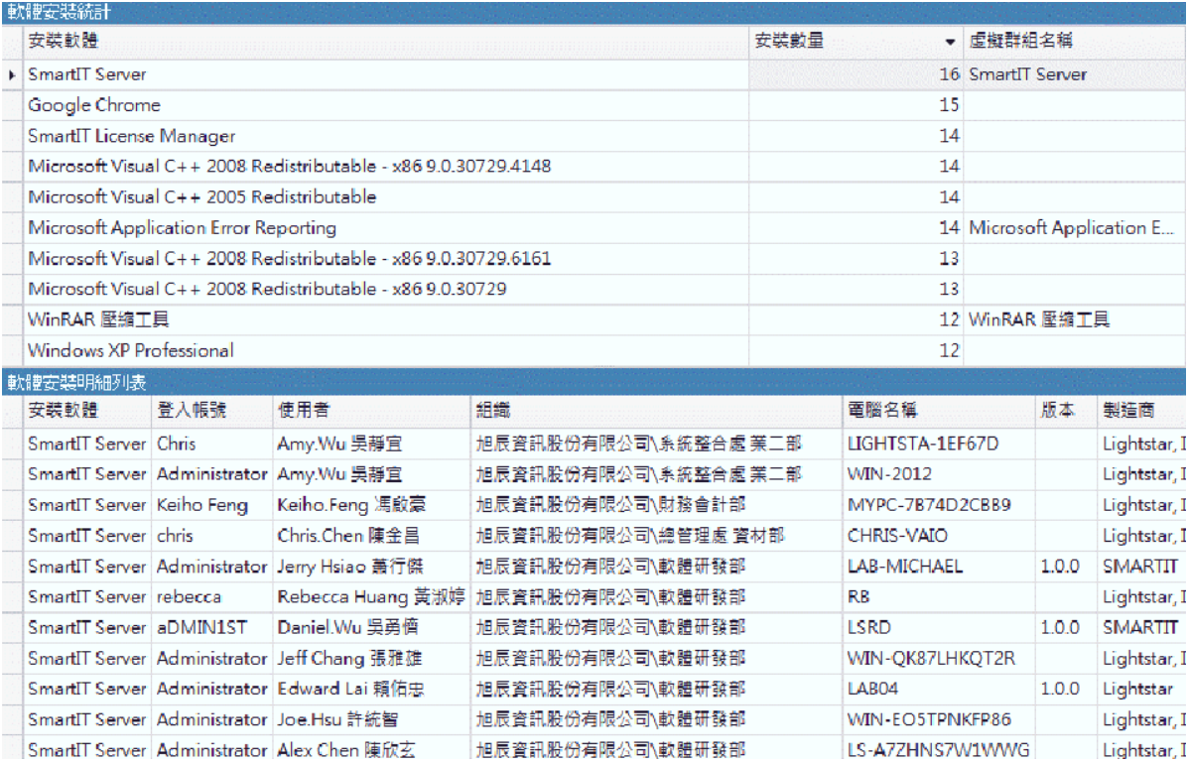This screenshot has height=763, width=1189.
Task: Select the SmartIT License Manager row
Action: pyautogui.click(x=132, y=136)
